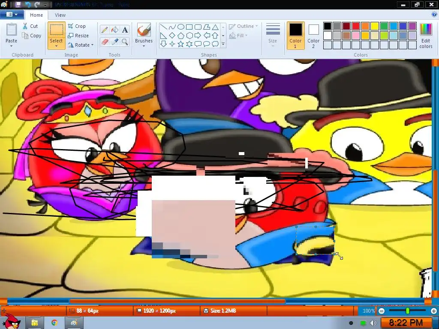The width and height of the screenshot is (439, 329).
Task: Open the Paint help icon
Action: coord(435,14)
